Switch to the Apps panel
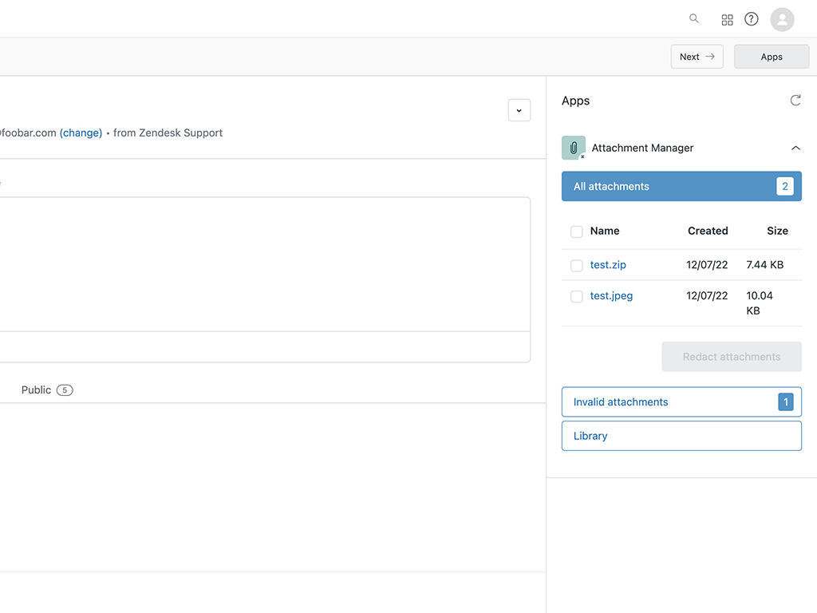817x613 pixels. point(771,56)
